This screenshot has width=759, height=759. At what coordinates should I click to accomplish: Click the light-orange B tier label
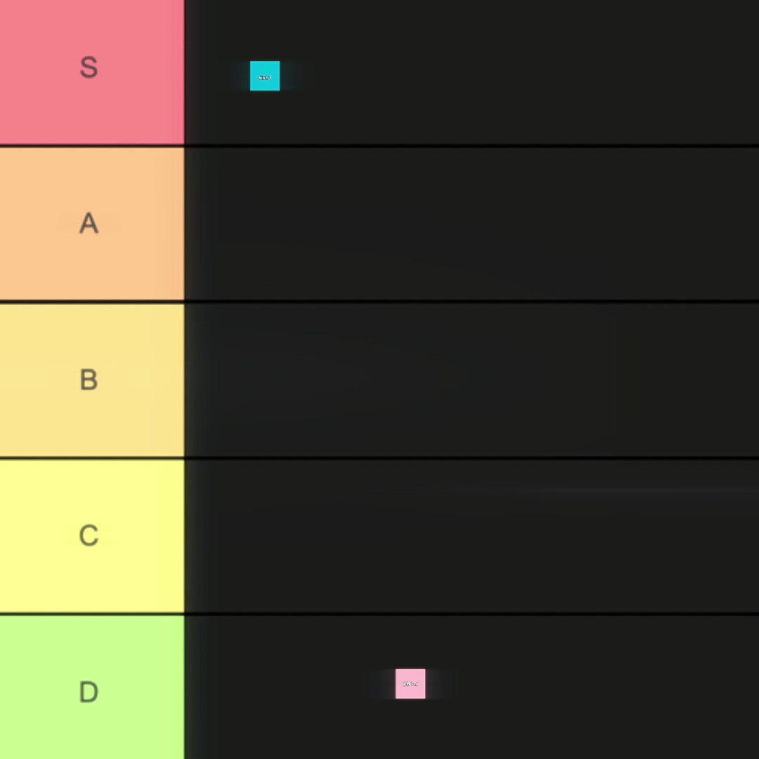(92, 380)
